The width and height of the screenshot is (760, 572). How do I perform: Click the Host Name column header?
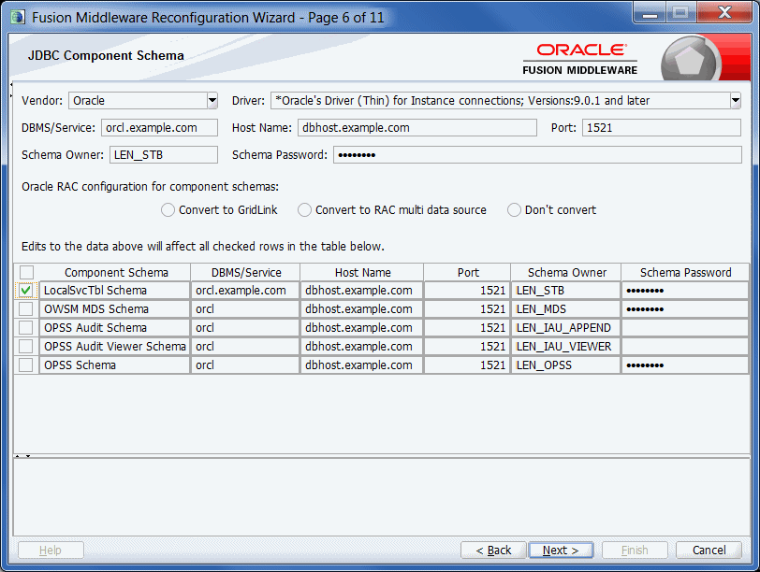pyautogui.click(x=362, y=273)
